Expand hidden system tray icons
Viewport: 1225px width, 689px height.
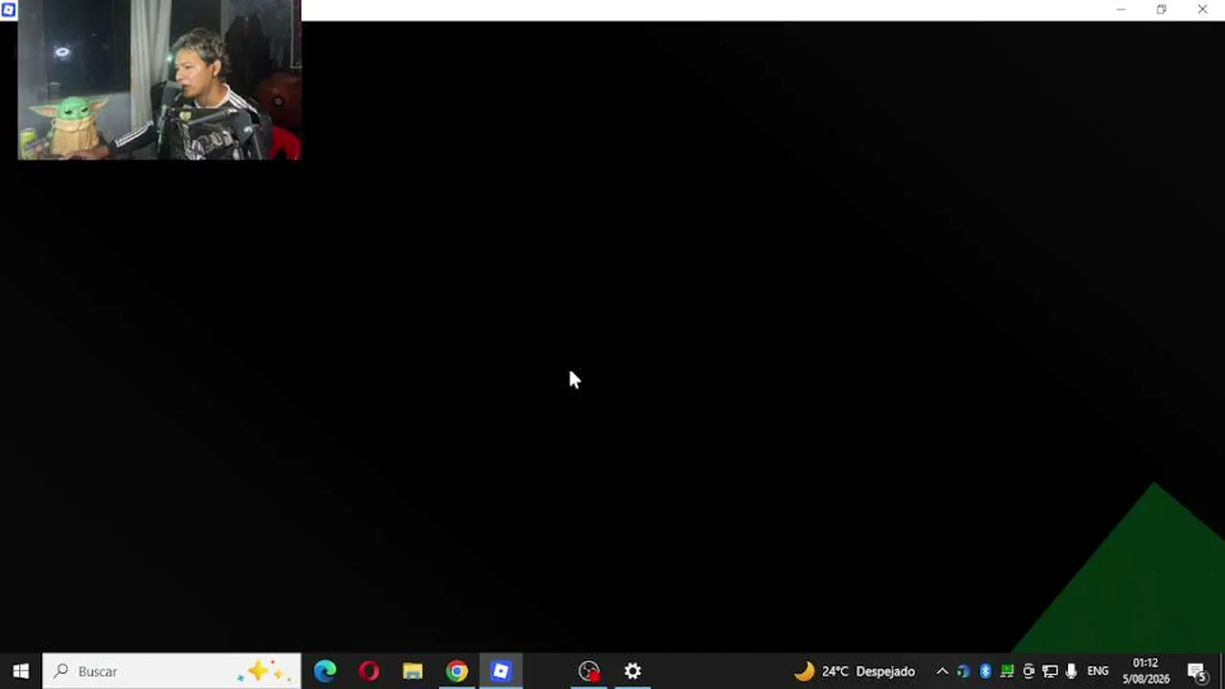pyautogui.click(x=942, y=671)
